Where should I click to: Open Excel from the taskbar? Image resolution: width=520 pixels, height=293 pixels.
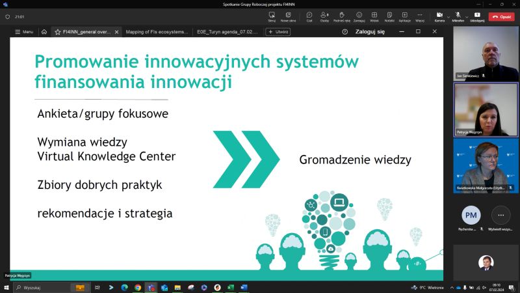231,288
